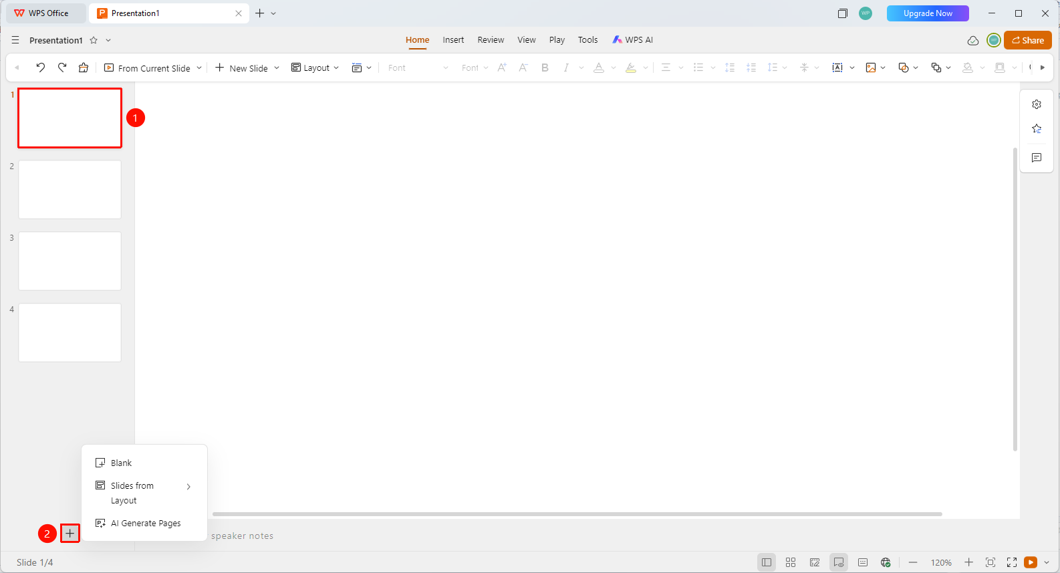The width and height of the screenshot is (1060, 573).
Task: Click the insert picture toolbar icon
Action: 871,68
